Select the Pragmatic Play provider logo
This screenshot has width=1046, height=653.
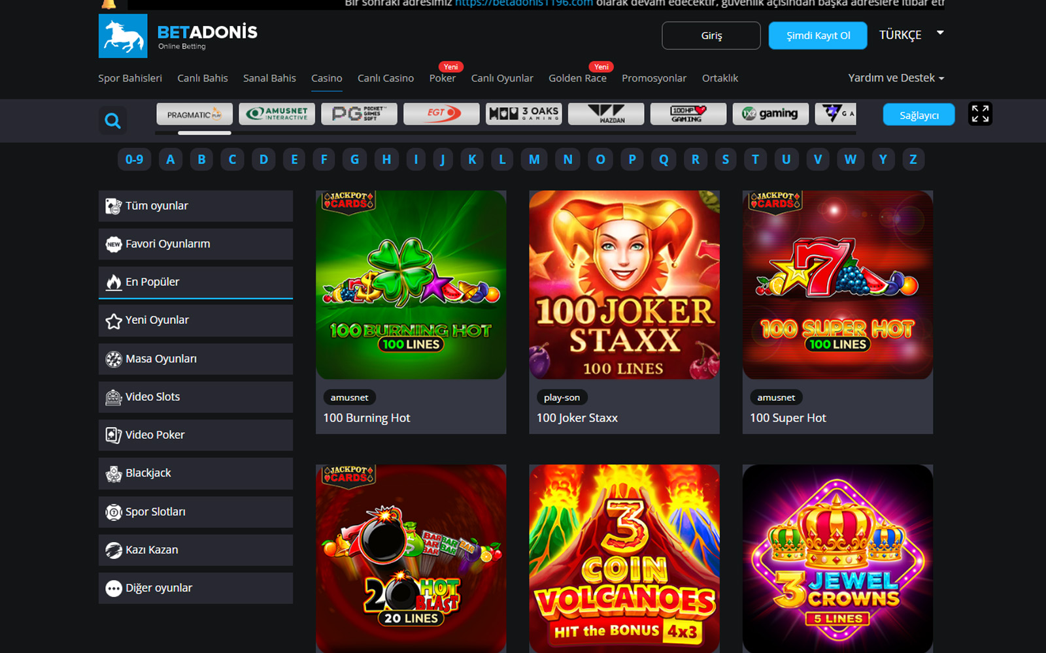point(194,114)
